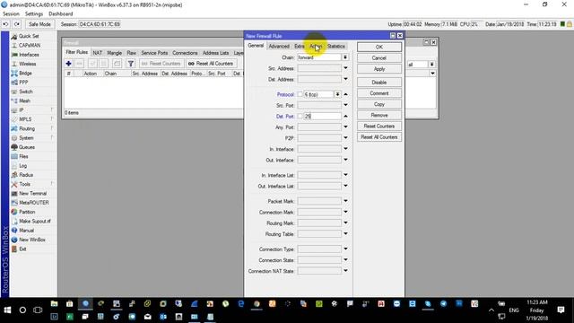Expand Dst. Address field
The height and width of the screenshot is (323, 574).
tap(345, 79)
